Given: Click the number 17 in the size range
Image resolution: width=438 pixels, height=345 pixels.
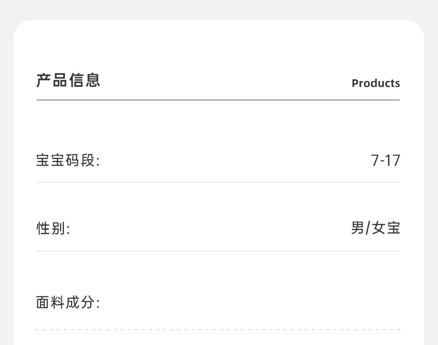Looking at the screenshot, I should click(x=393, y=161).
